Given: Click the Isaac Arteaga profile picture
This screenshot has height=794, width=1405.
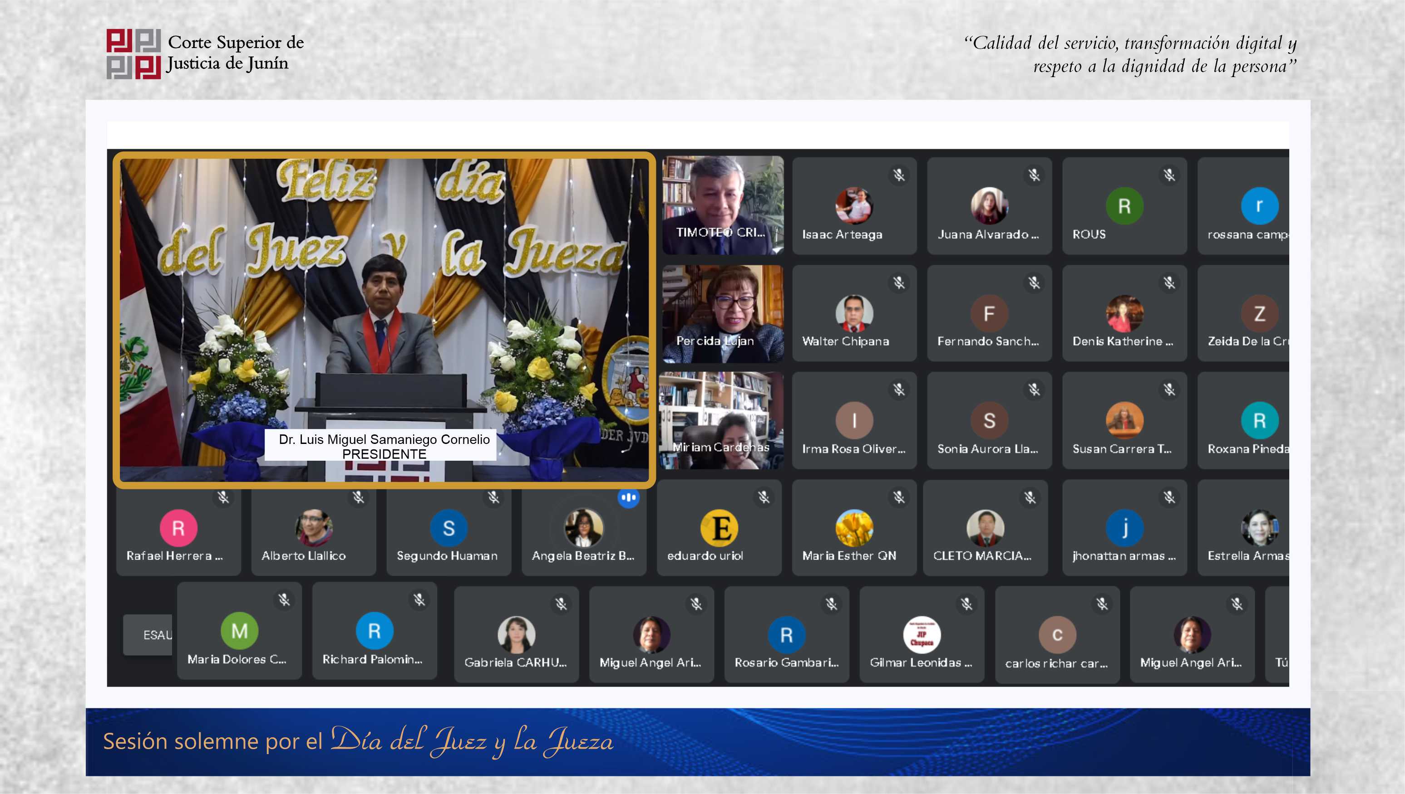Looking at the screenshot, I should tap(854, 205).
